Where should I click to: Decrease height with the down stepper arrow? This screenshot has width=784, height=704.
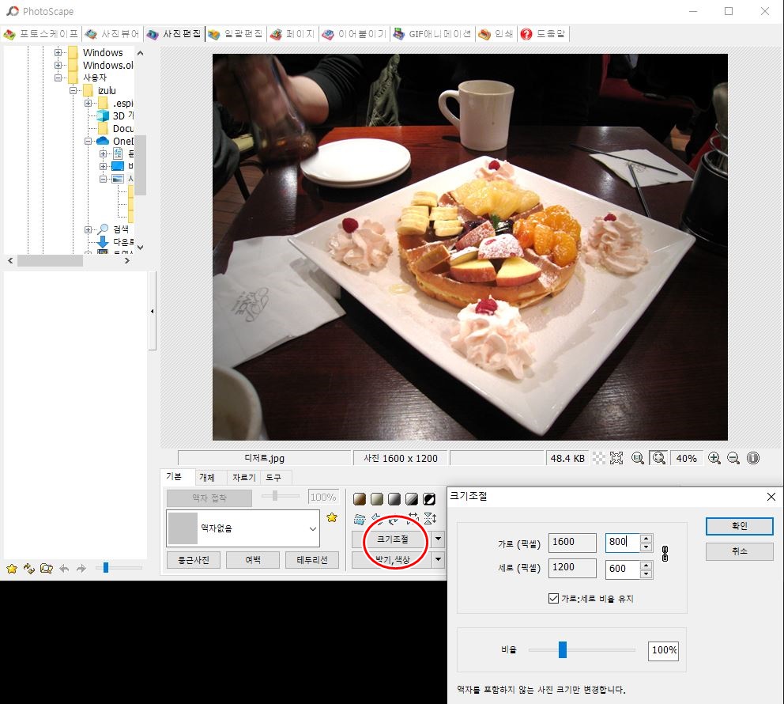tap(646, 574)
